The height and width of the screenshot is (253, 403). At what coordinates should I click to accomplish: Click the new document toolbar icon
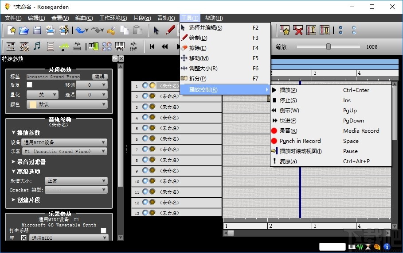(12, 31)
